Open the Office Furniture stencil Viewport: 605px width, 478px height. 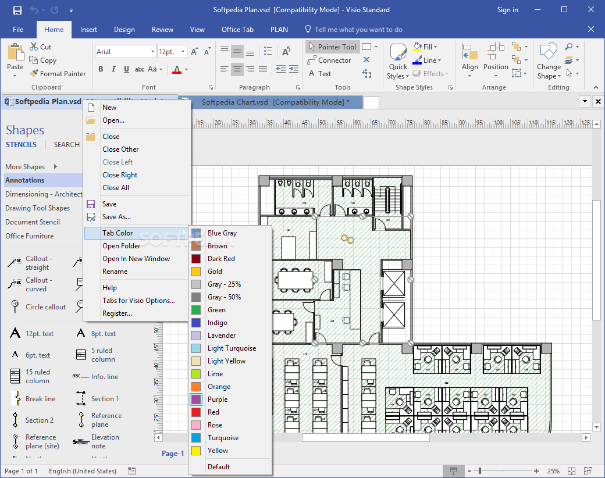pyautogui.click(x=29, y=236)
